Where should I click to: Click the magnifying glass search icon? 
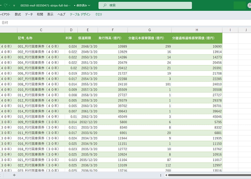click(x=105, y=5)
